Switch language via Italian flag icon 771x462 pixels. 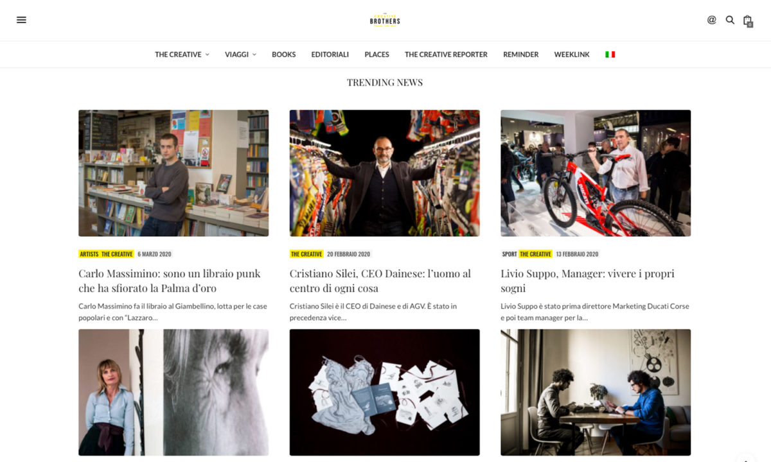610,55
